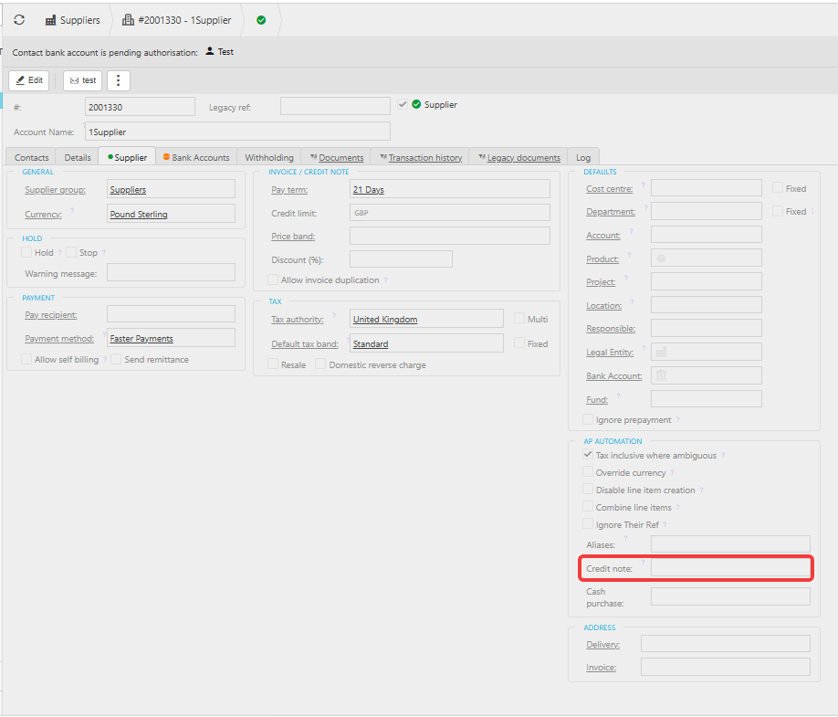Click the building icon in Legal Entity field

pyautogui.click(x=661, y=352)
